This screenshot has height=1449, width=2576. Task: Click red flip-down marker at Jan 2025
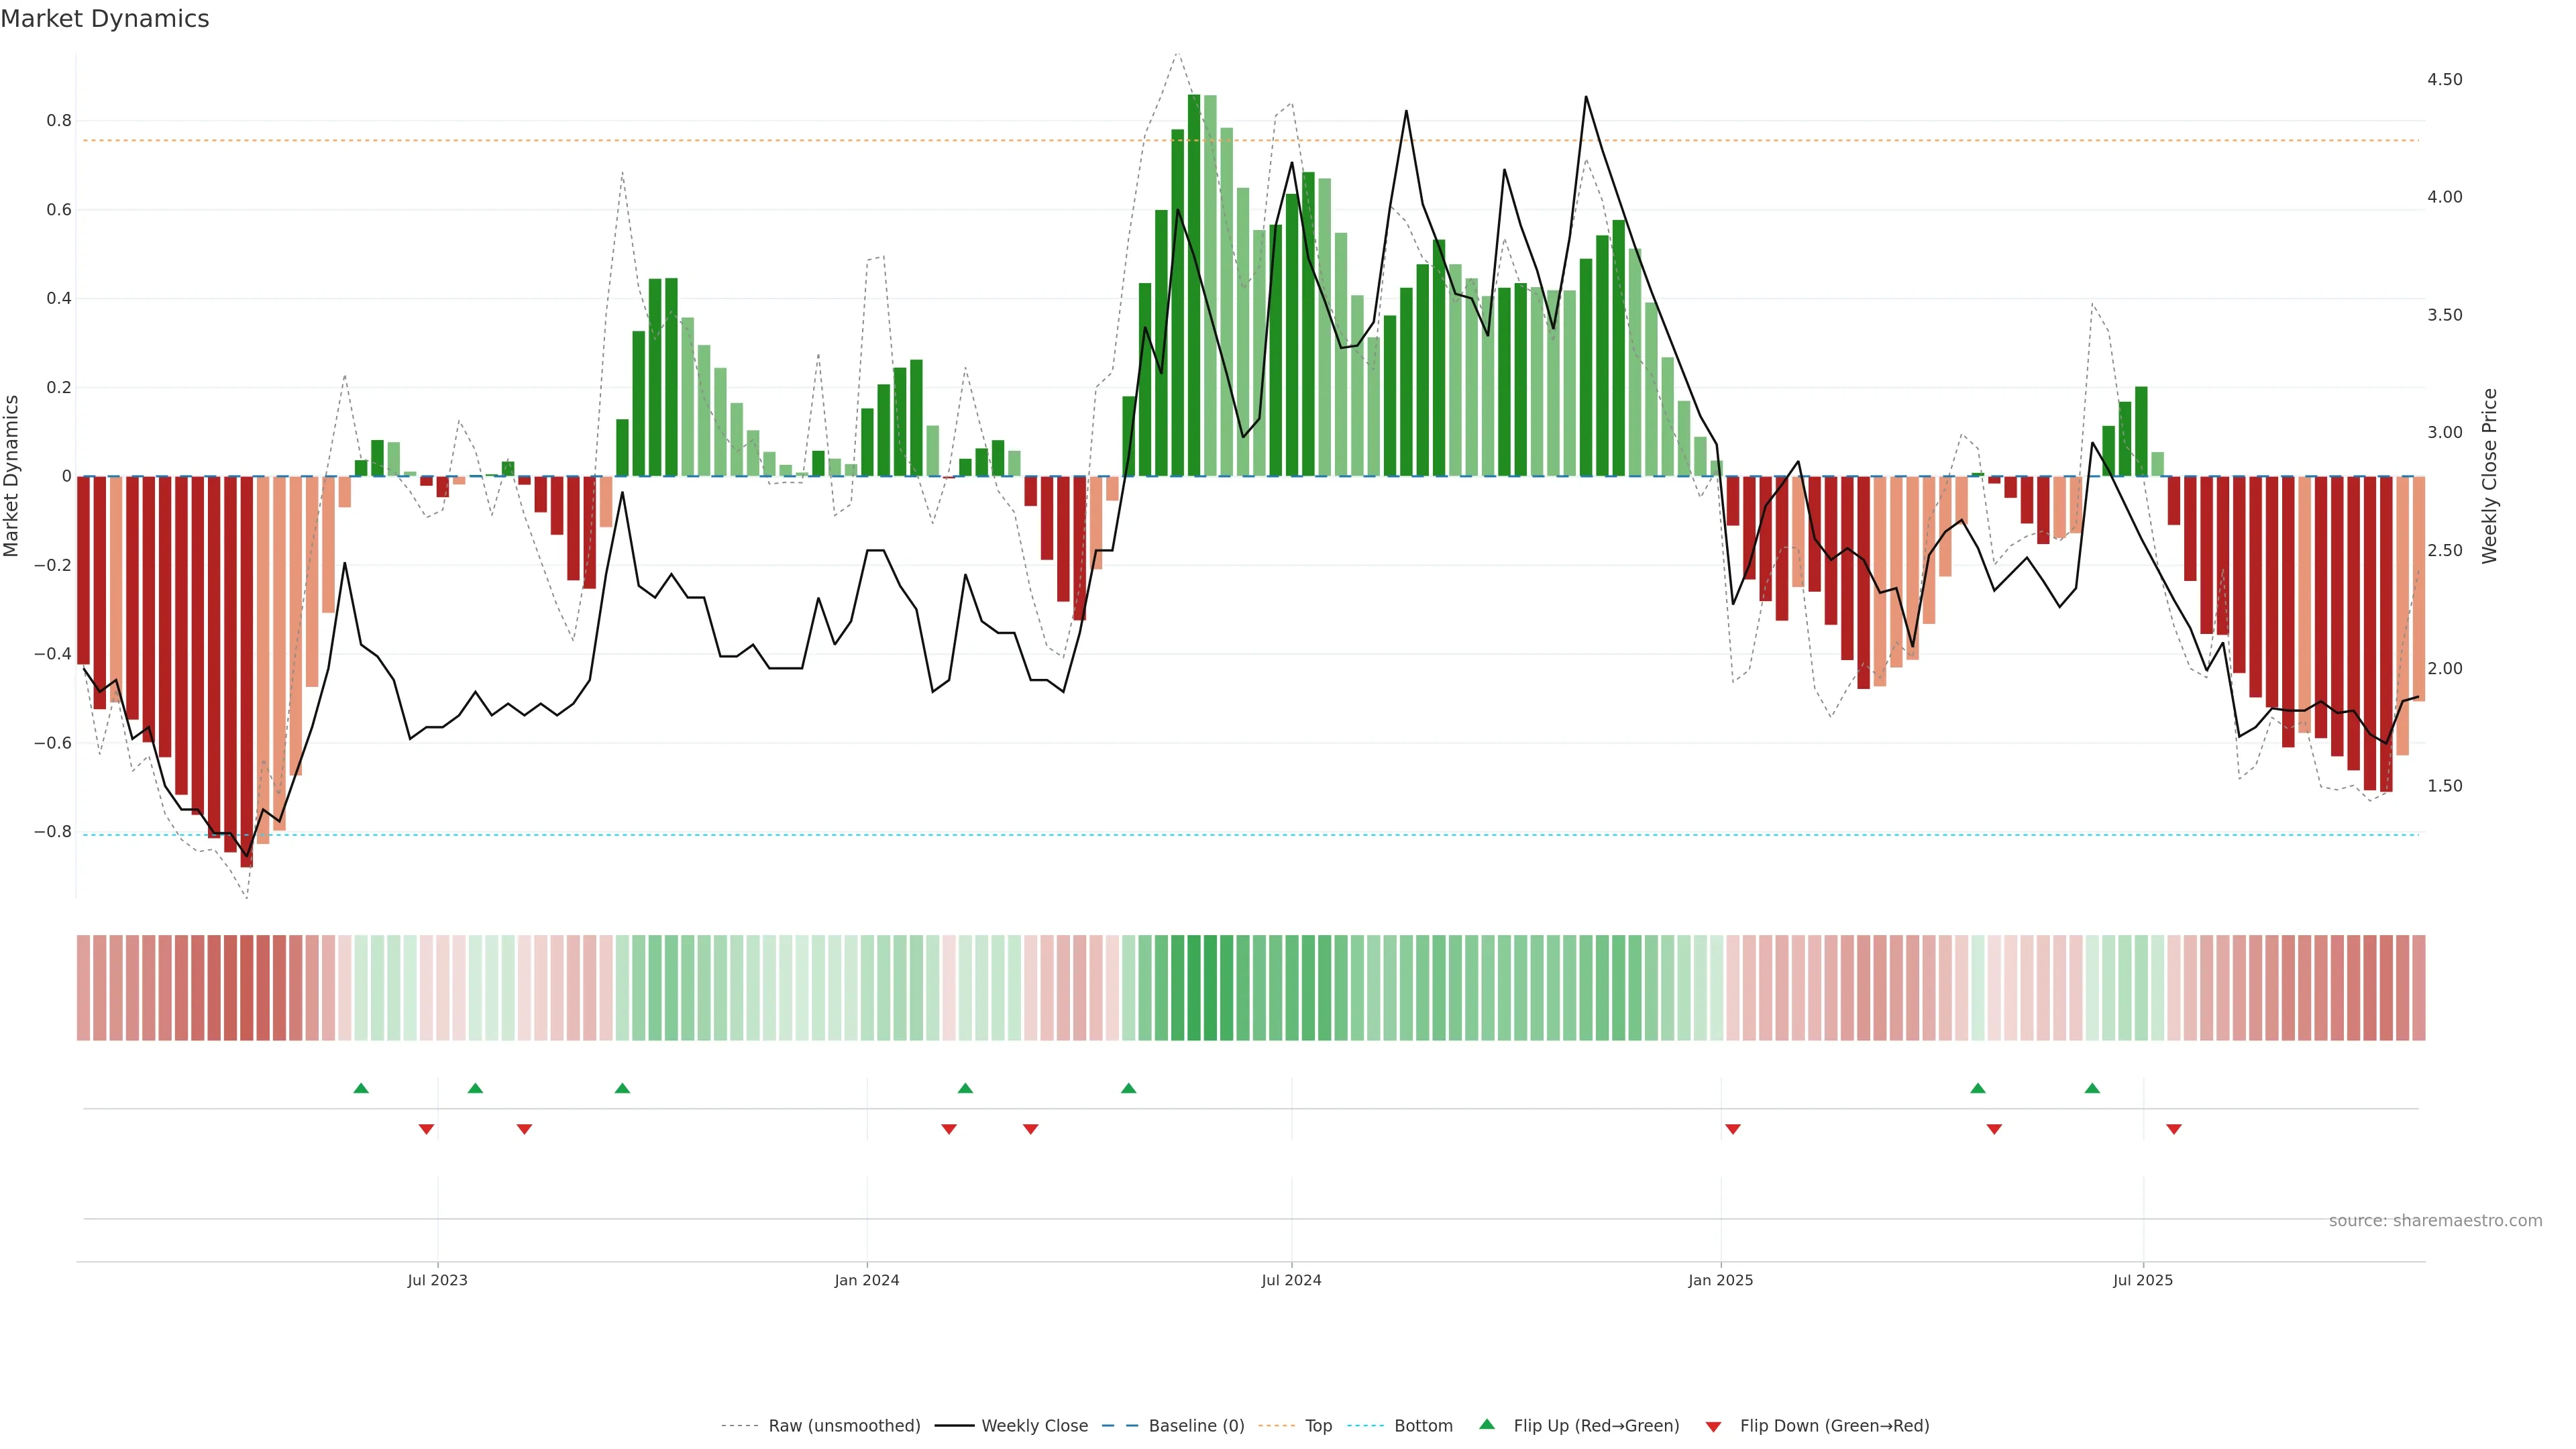1732,1129
